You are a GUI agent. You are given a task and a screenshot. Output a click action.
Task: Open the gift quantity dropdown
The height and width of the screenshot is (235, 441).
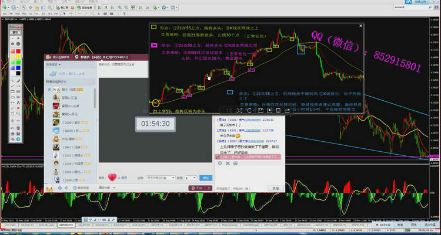(x=191, y=178)
